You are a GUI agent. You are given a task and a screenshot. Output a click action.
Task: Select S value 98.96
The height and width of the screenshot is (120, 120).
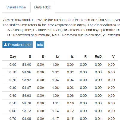pyautogui.click(x=27, y=72)
